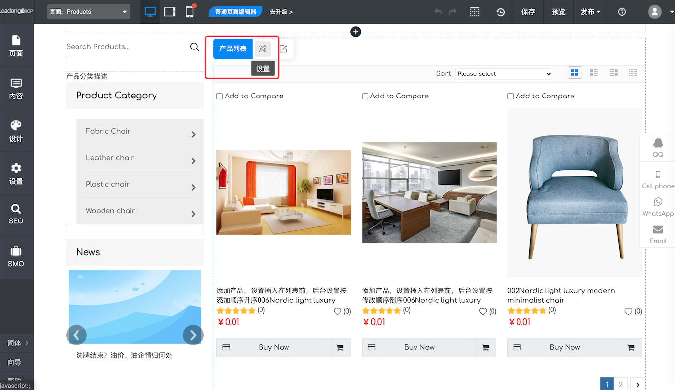This screenshot has width=675, height=390.
Task: Click the product list 设置 tools icon
Action: [x=262, y=49]
